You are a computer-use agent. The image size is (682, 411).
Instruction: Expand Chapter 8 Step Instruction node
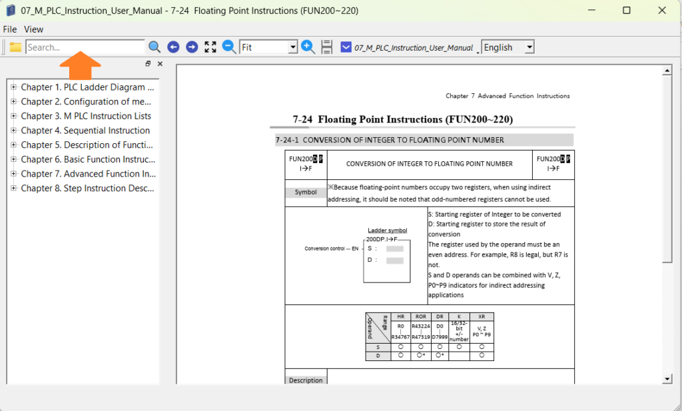13,188
